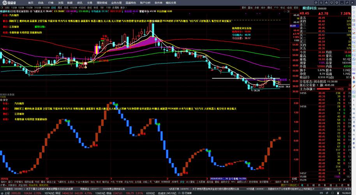Click the layout lines icon in title bar
Image resolution: width=356 pixels, height=195 pixels.
321,3
